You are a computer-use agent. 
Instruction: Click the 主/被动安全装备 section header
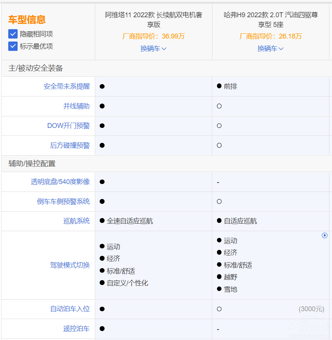click(36, 68)
